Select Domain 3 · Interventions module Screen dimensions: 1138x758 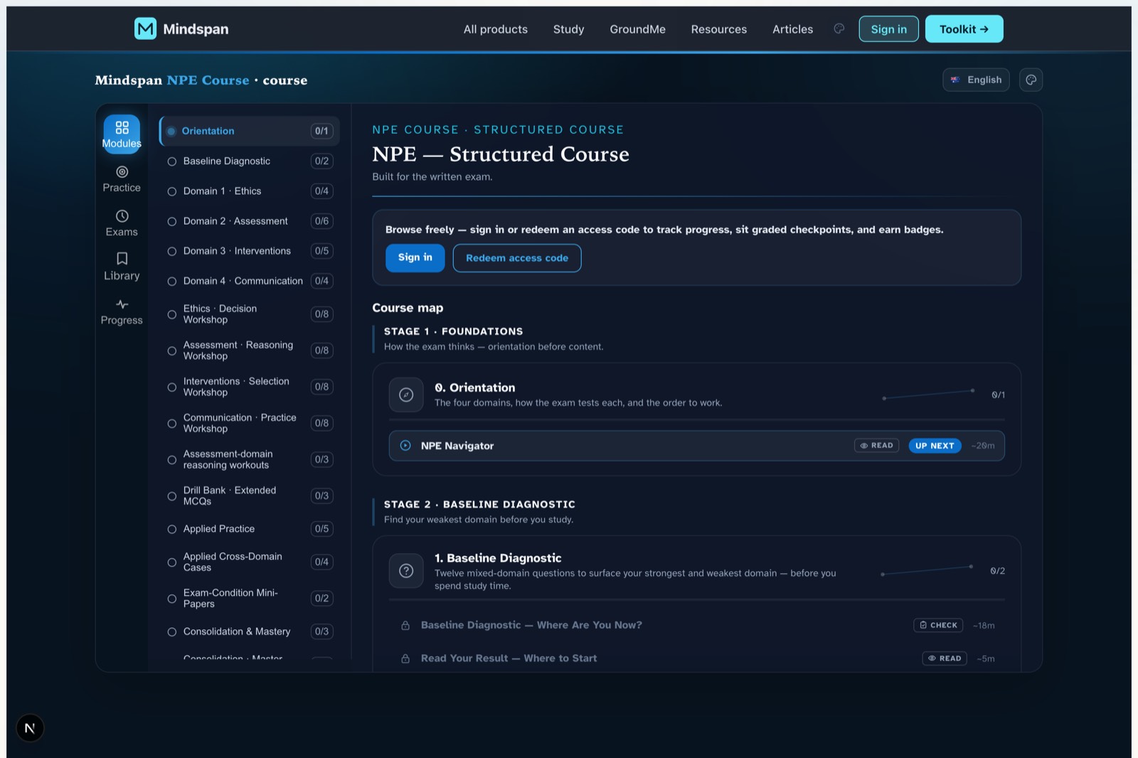click(x=249, y=251)
